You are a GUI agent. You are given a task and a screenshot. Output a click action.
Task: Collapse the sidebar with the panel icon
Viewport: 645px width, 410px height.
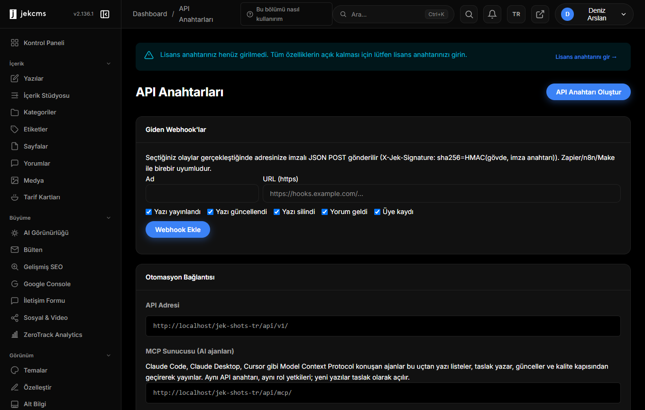pos(105,14)
